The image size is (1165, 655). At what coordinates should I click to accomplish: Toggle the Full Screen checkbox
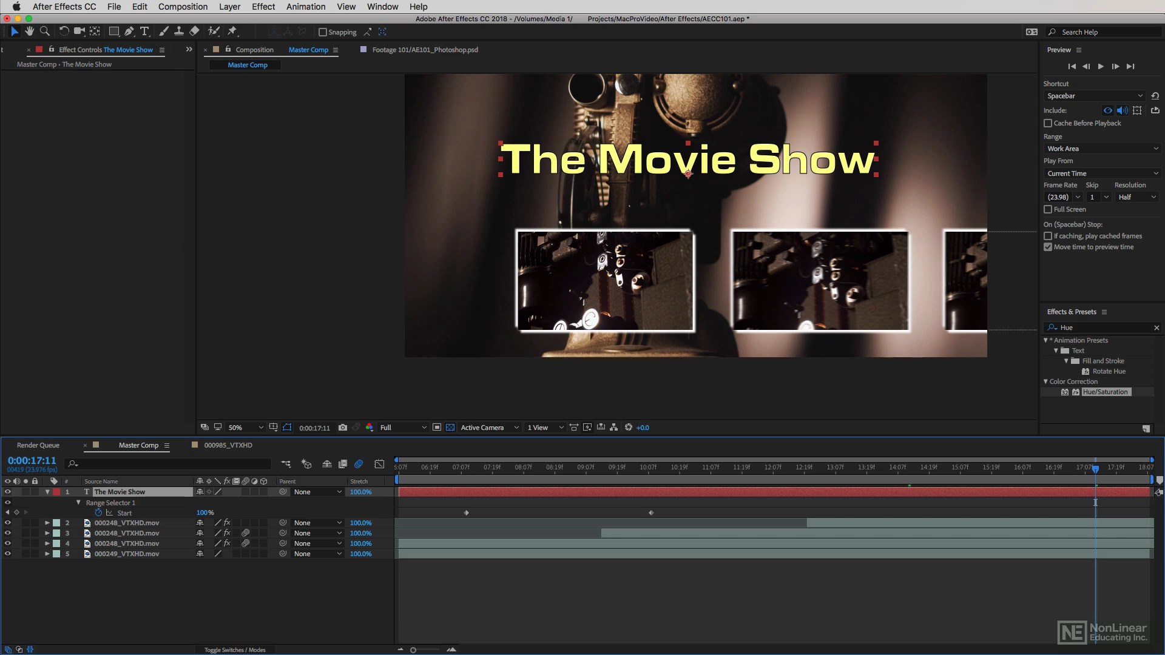(1048, 209)
